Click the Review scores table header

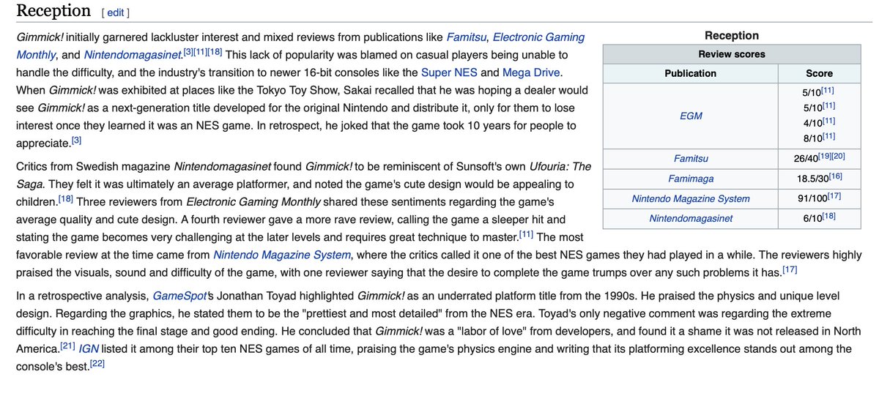tap(731, 54)
